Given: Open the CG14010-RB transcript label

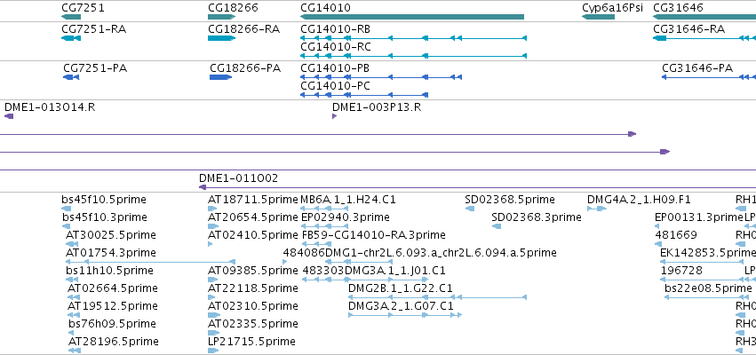Looking at the screenshot, I should (336, 29).
